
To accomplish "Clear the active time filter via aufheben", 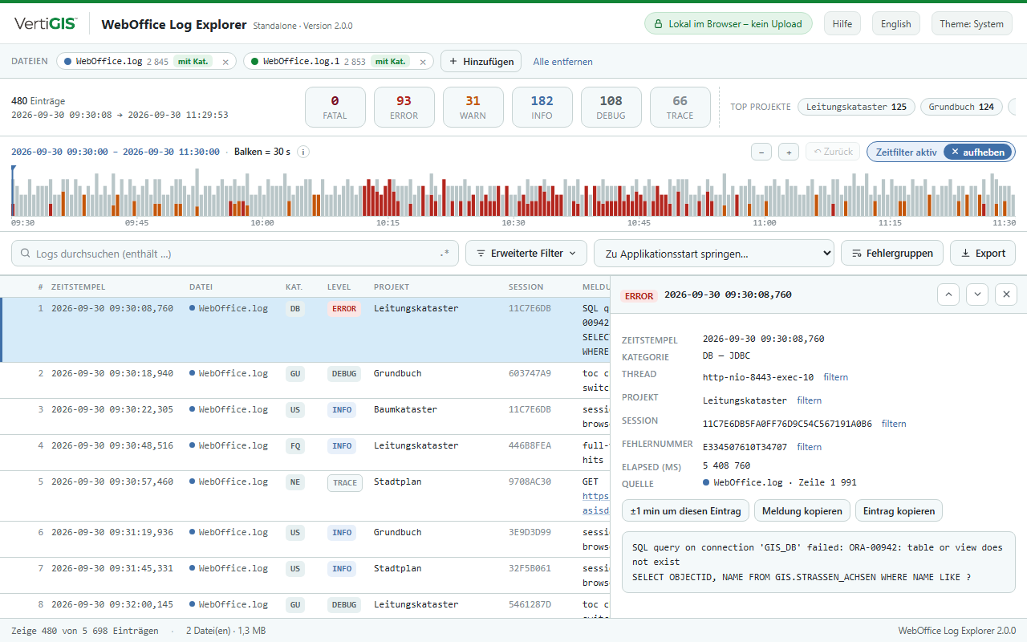I will click(x=978, y=152).
